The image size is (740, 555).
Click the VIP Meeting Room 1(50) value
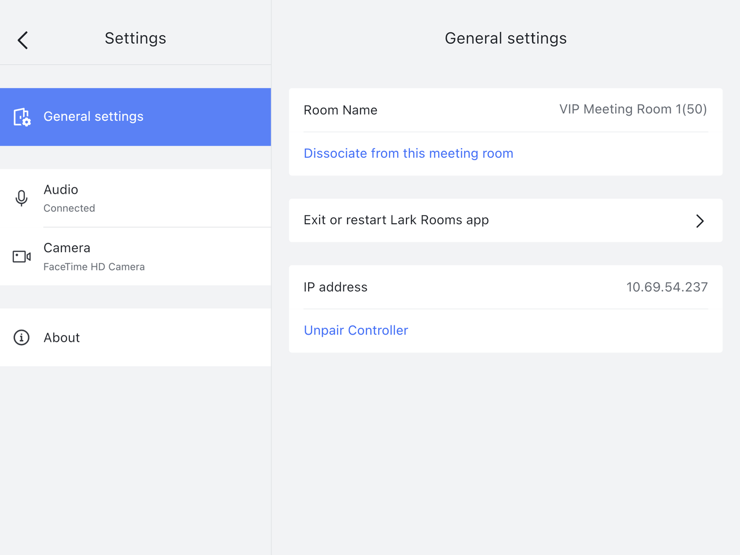tap(633, 109)
